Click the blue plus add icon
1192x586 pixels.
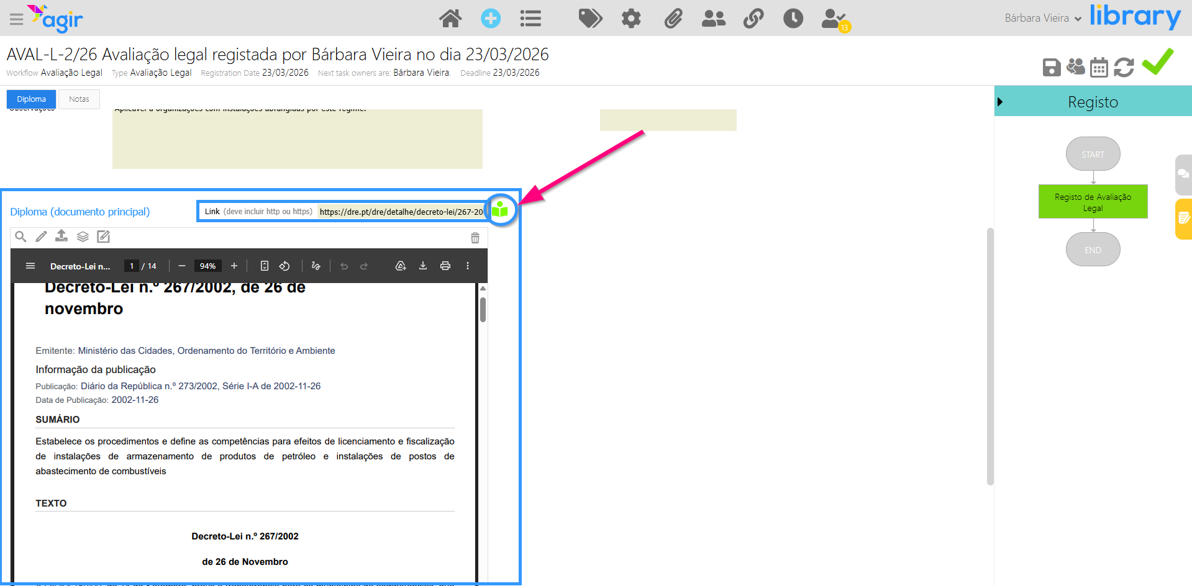point(491,19)
